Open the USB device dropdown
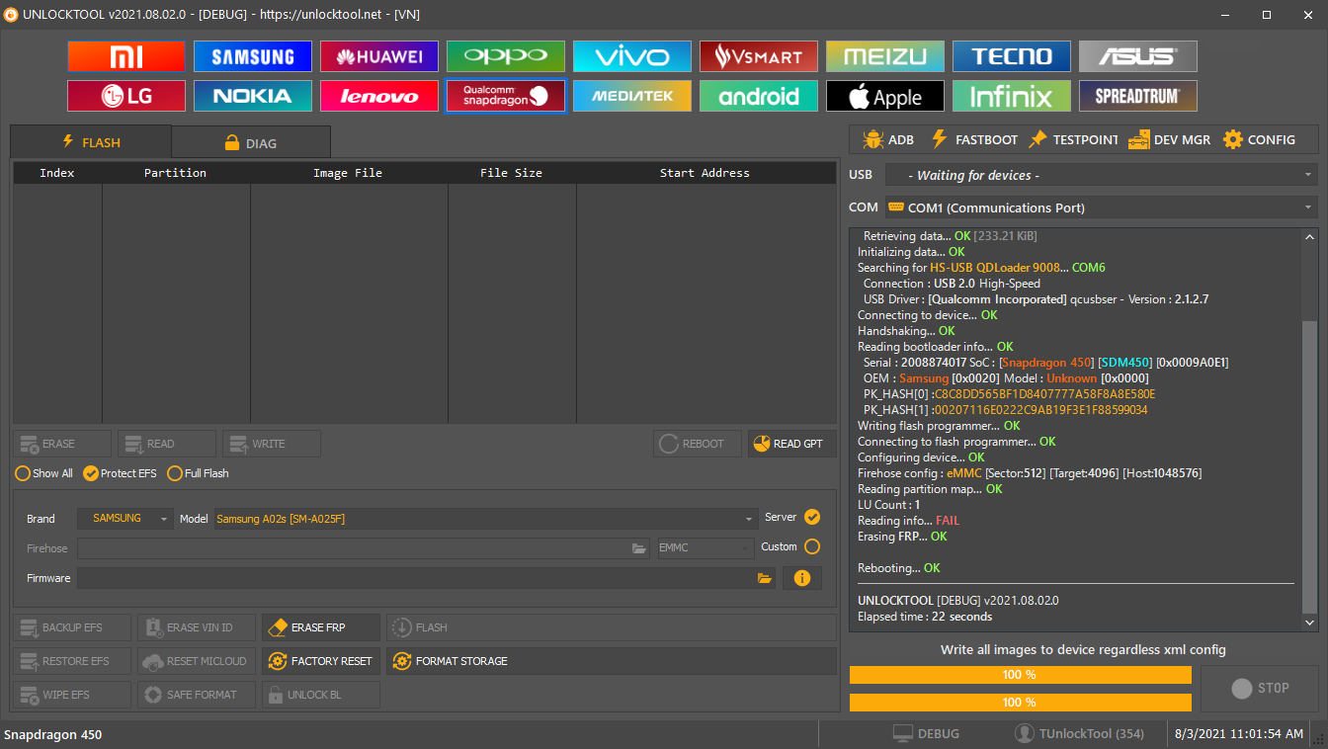Image resolution: width=1328 pixels, height=749 pixels. pyautogui.click(x=1101, y=175)
